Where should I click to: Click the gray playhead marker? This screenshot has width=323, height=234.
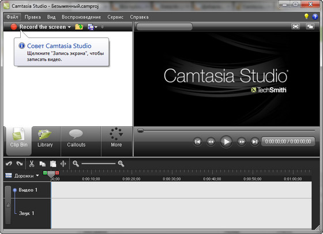(51, 175)
